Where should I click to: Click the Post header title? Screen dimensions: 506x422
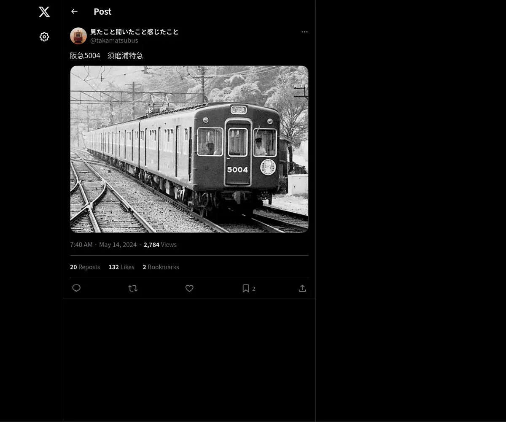102,11
